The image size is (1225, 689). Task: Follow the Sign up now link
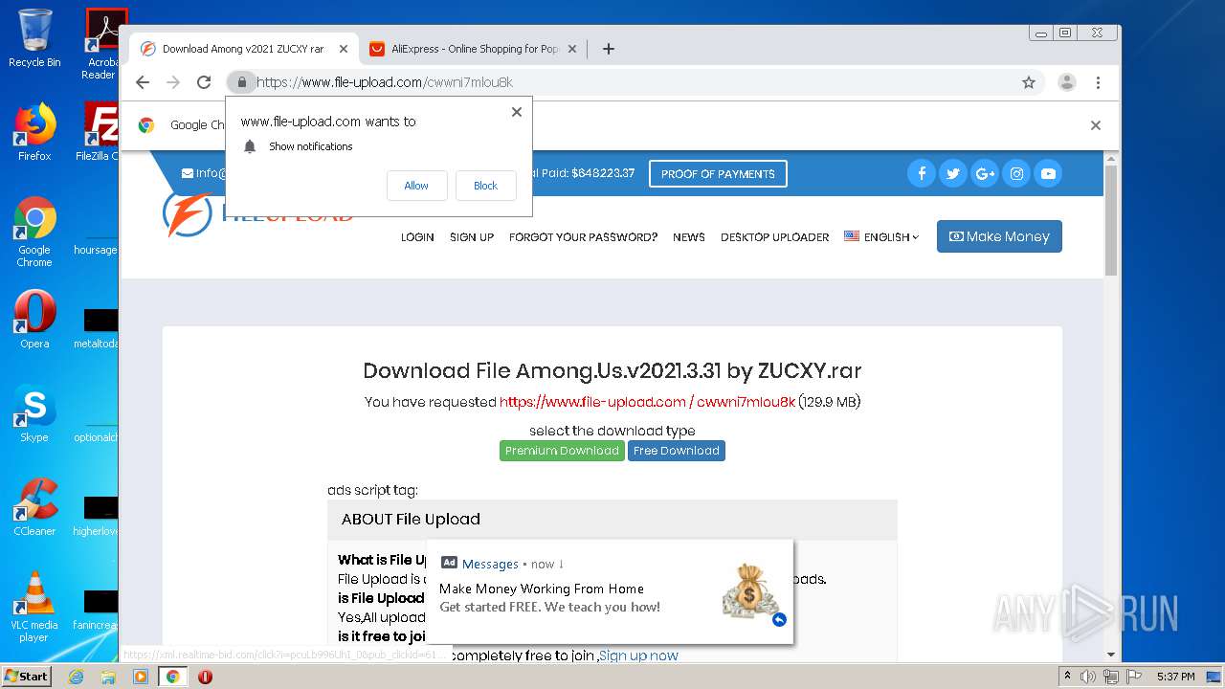(x=638, y=656)
